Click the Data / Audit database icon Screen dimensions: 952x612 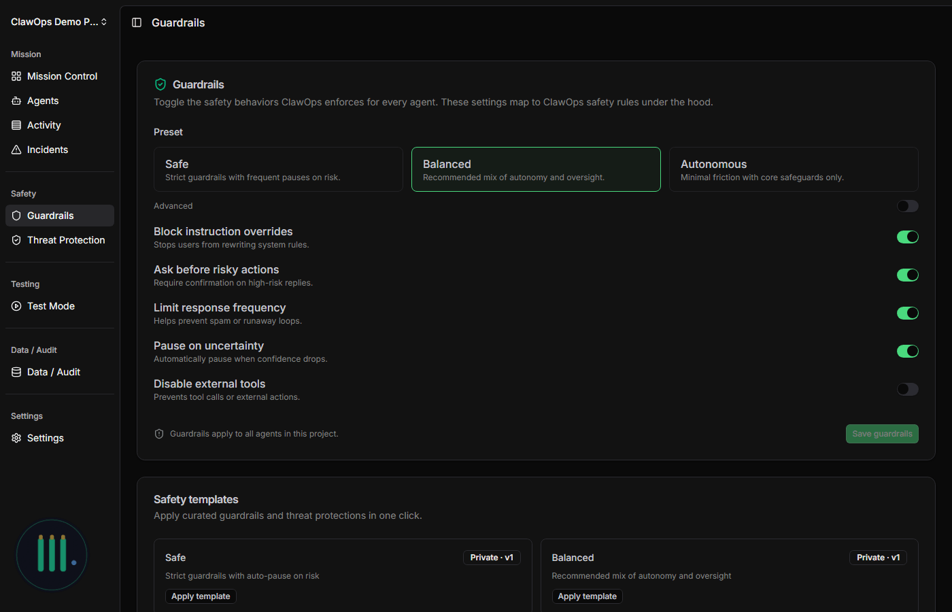[x=16, y=372]
